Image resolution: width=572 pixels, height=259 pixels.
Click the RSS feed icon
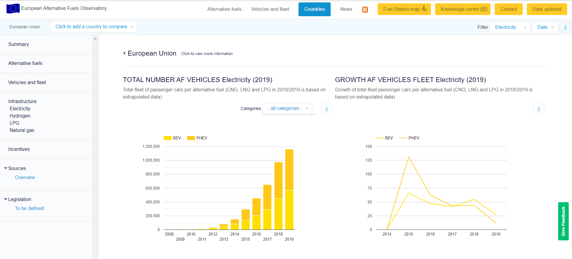pos(365,10)
